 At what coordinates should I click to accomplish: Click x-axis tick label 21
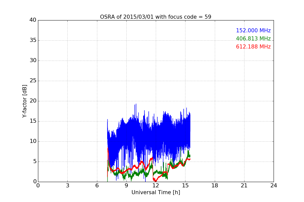[x=244, y=185]
